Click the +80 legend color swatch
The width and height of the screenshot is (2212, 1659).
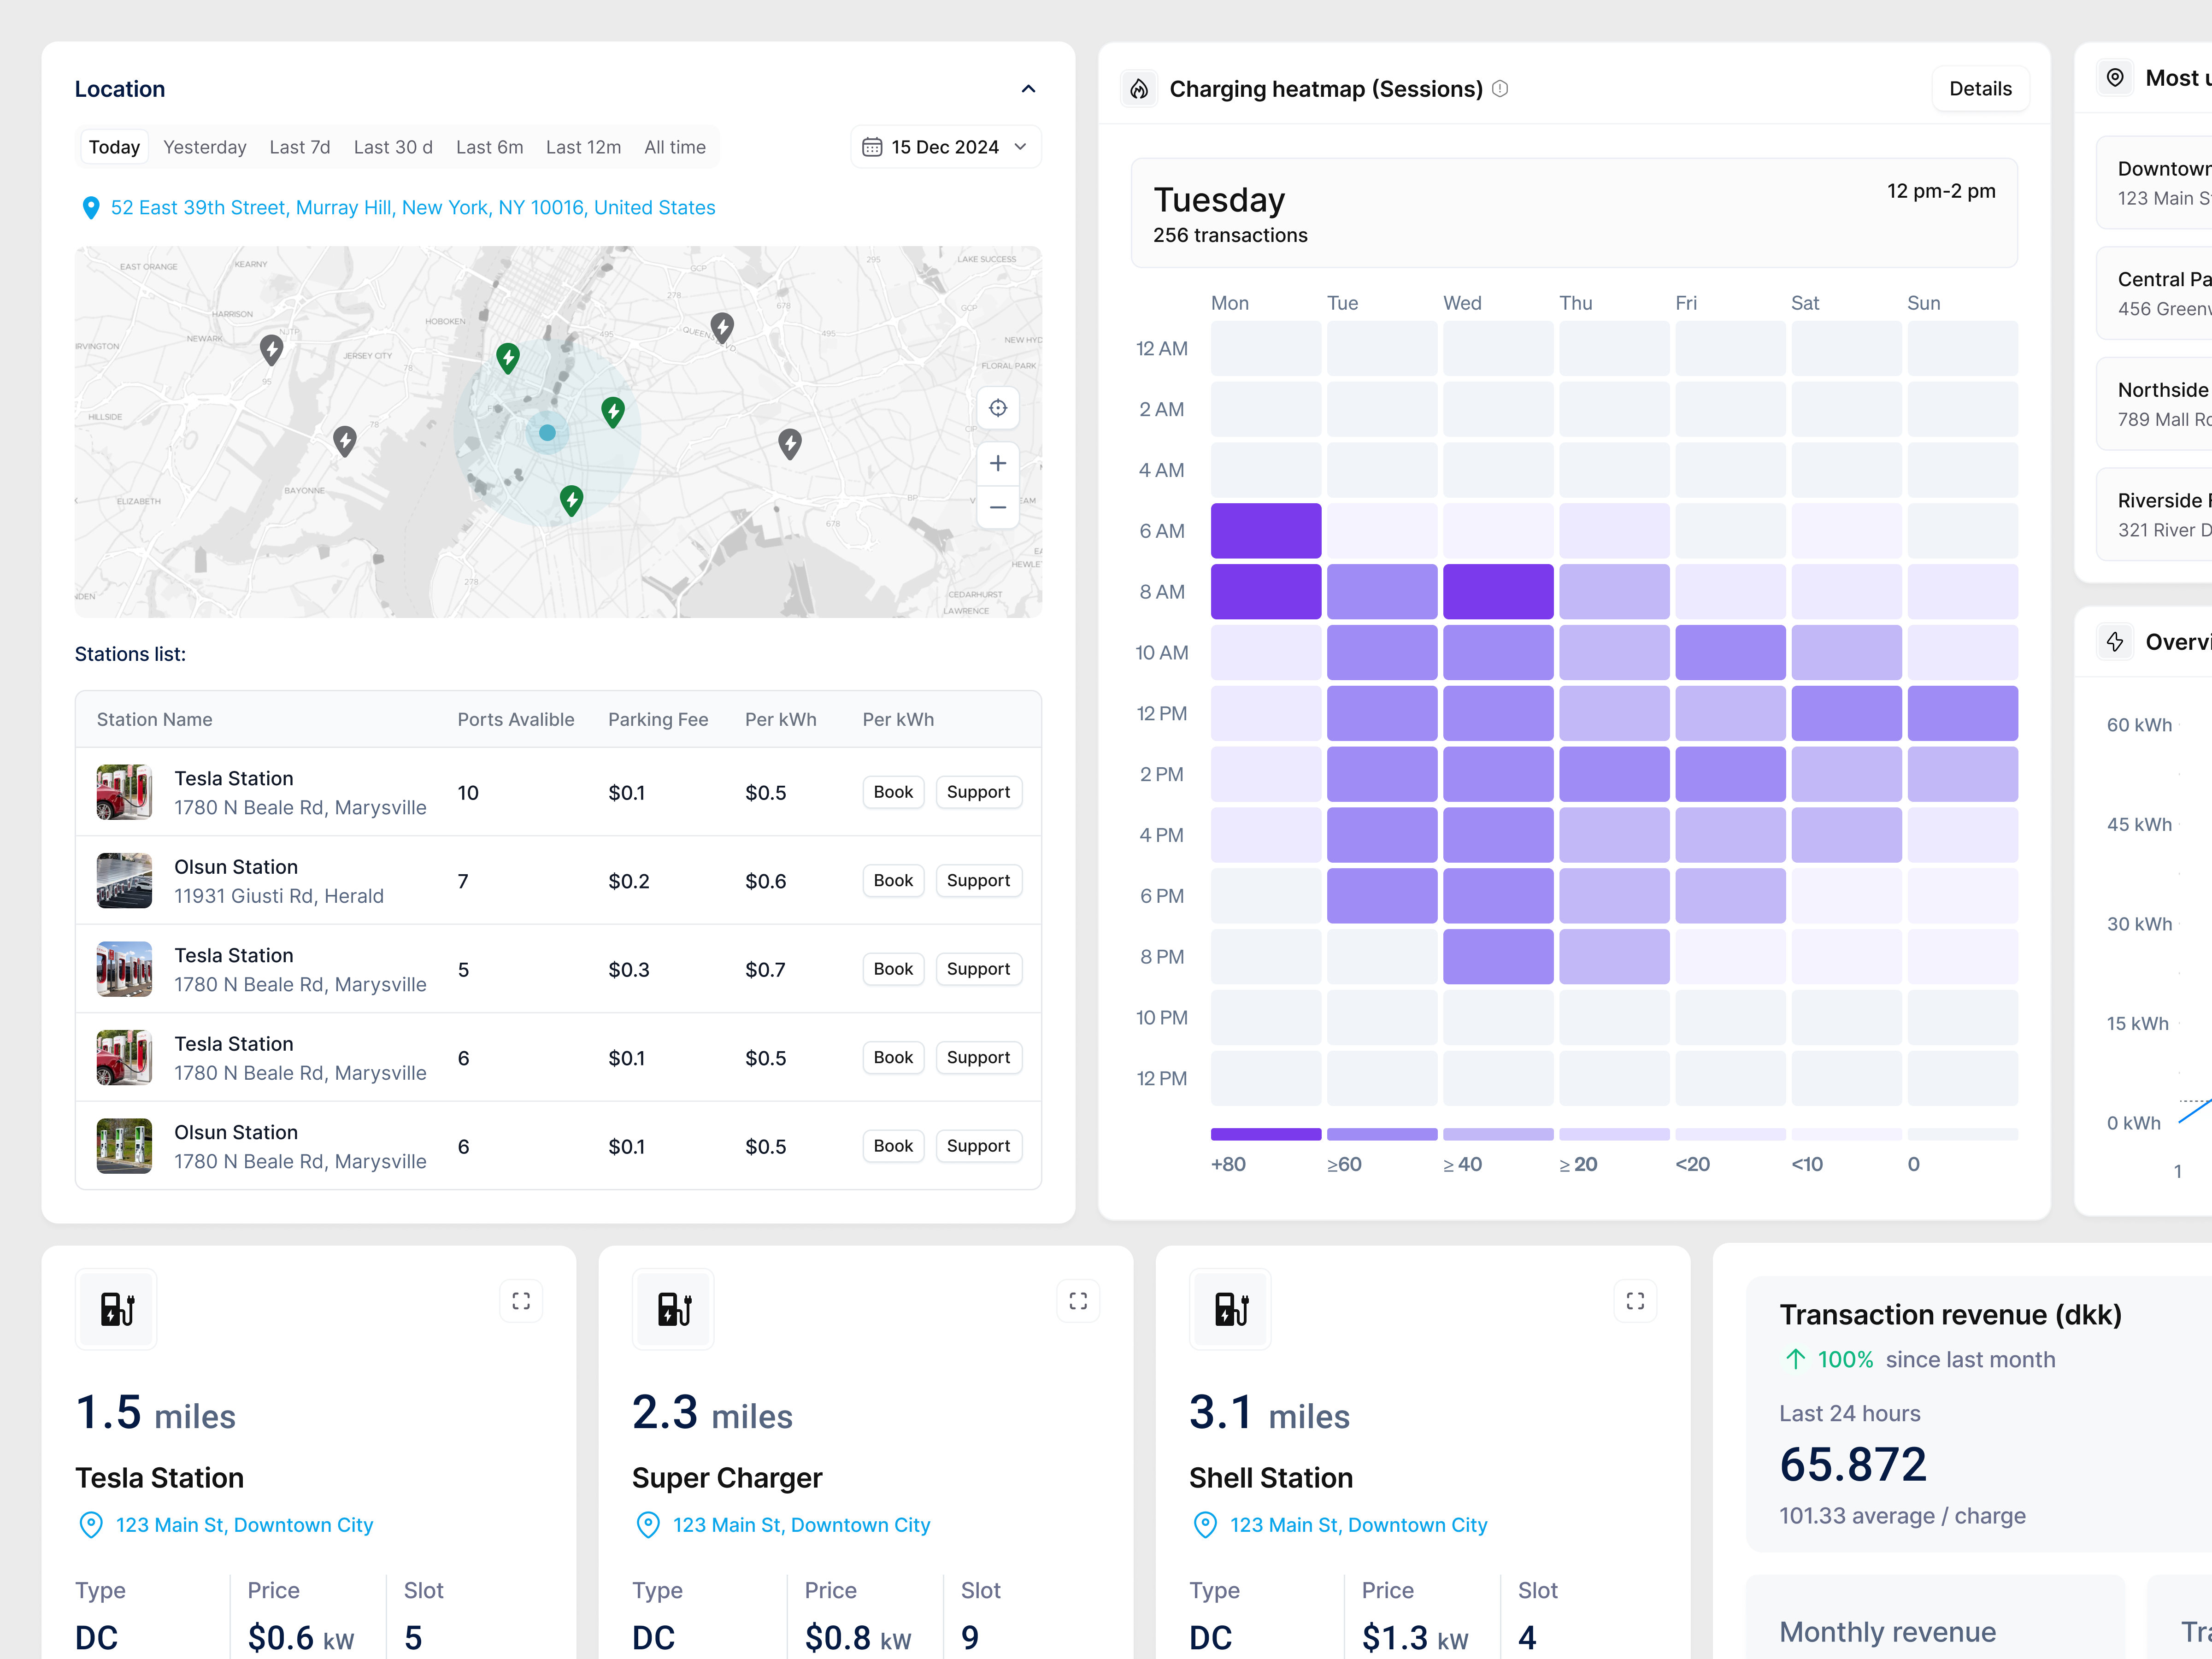click(x=1265, y=1134)
